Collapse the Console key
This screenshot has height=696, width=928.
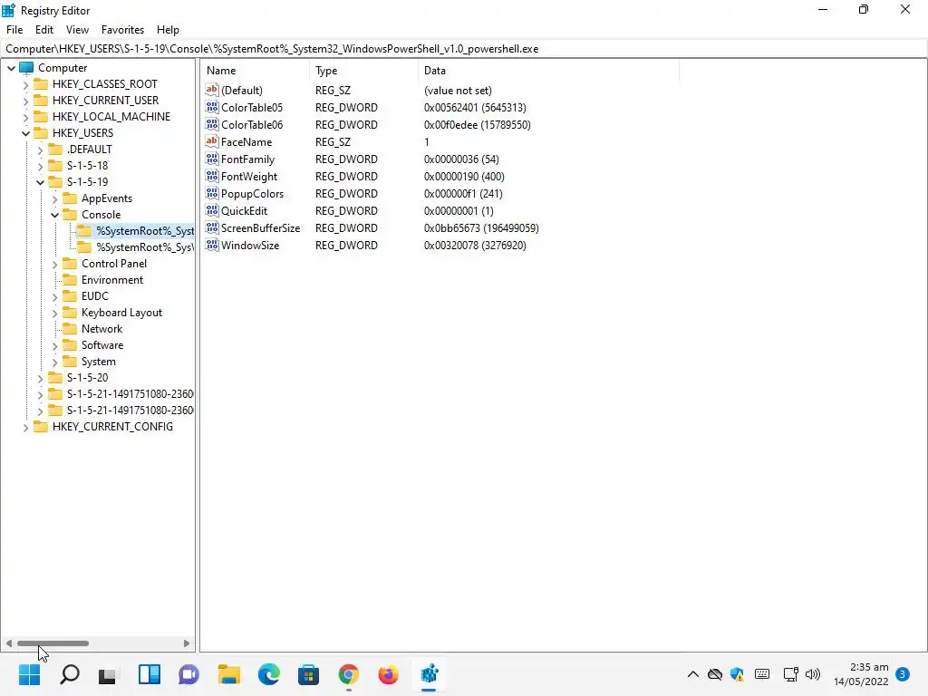click(55, 215)
